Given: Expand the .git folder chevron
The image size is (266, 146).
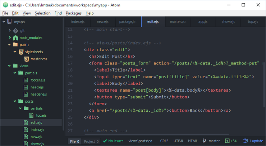Looking at the screenshot, I should coord(10,30).
